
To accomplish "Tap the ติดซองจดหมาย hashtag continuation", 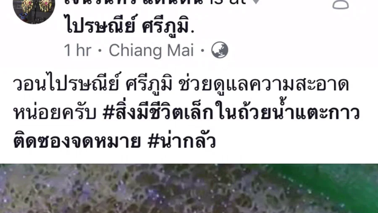I will (x=77, y=141).
